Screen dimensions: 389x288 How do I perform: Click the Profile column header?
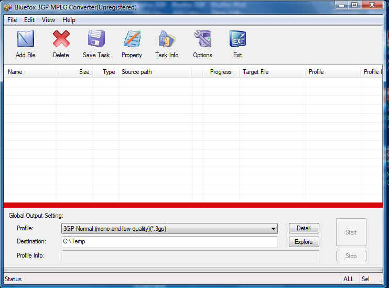click(x=333, y=72)
